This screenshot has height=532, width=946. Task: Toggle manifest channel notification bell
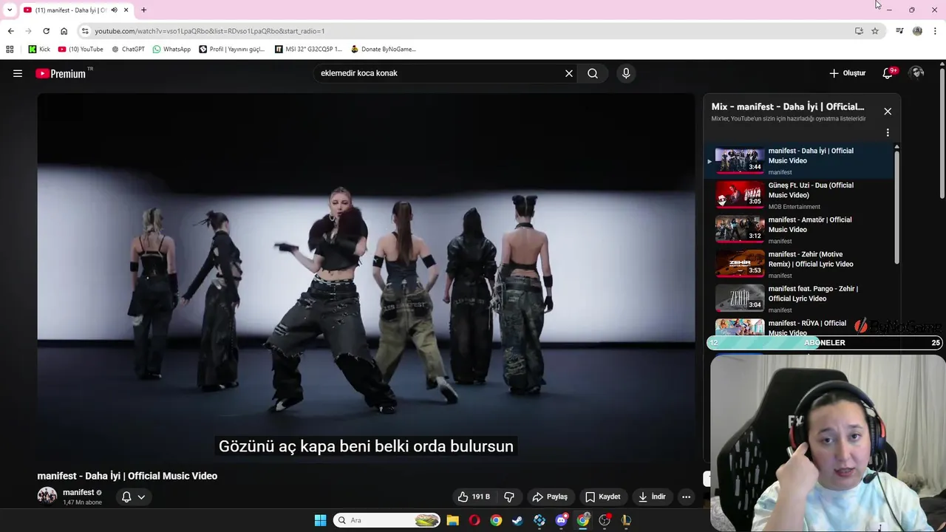click(126, 497)
